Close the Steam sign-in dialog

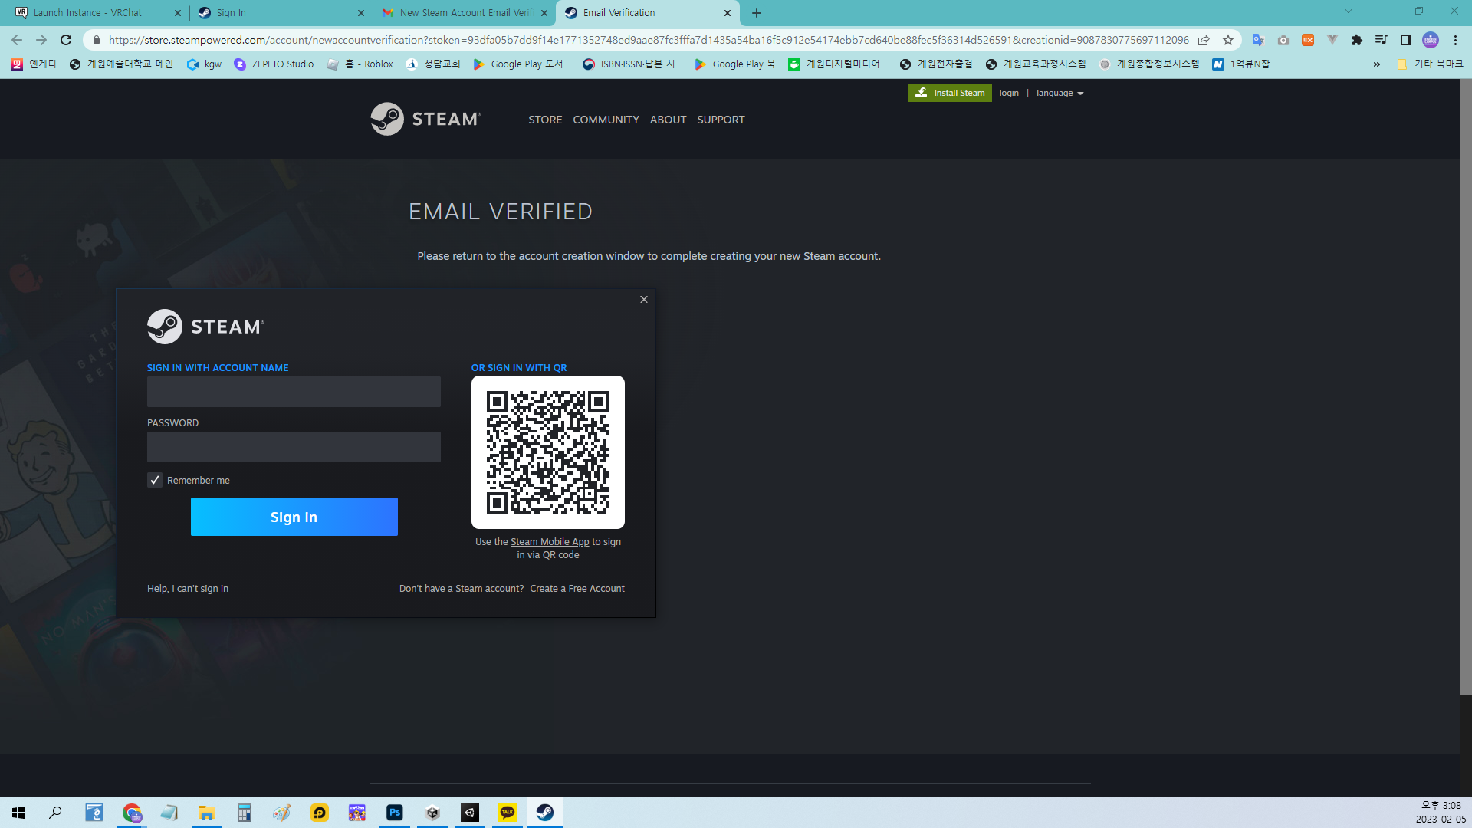tap(644, 300)
